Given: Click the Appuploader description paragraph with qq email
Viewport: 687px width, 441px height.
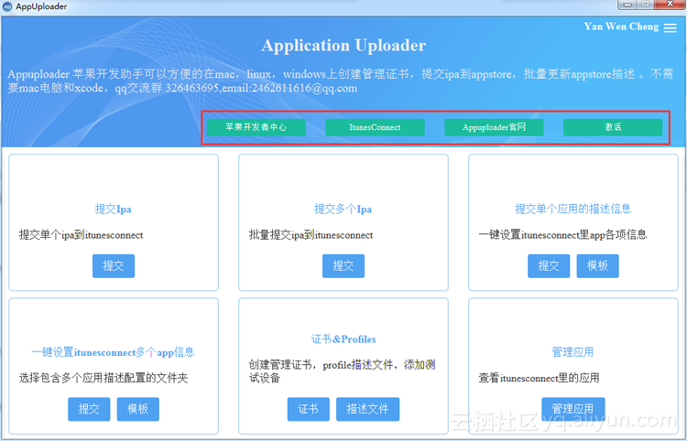Looking at the screenshot, I should (x=341, y=81).
